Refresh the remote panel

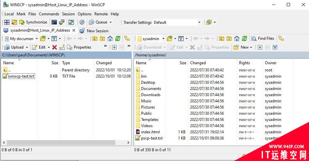click(x=244, y=38)
